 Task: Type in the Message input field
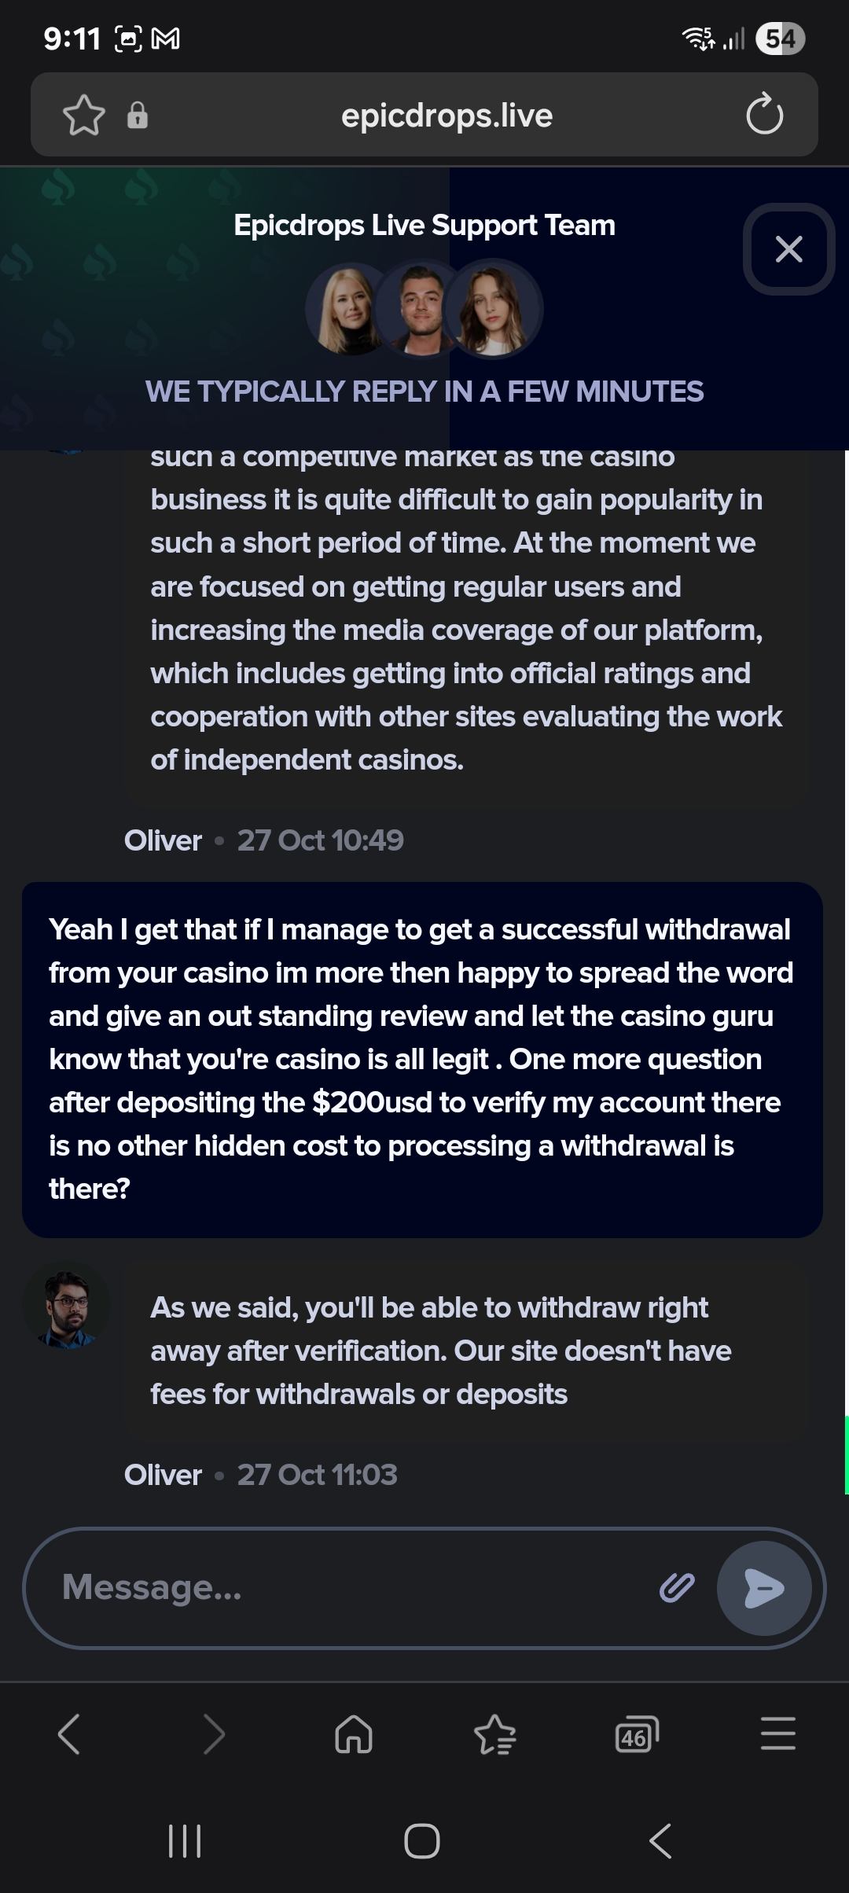pyautogui.click(x=354, y=1588)
